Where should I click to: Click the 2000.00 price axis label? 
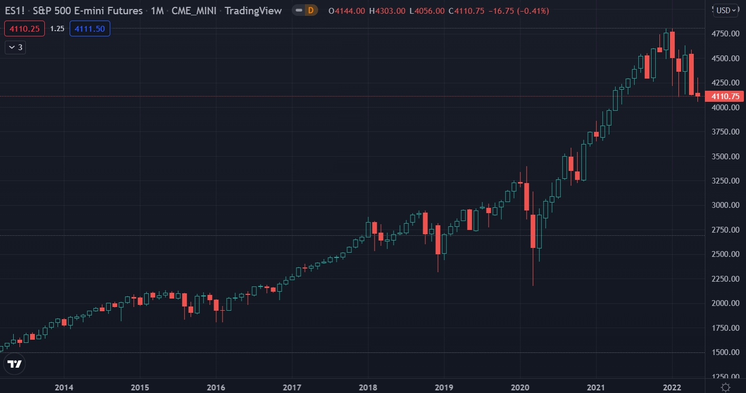[725, 303]
